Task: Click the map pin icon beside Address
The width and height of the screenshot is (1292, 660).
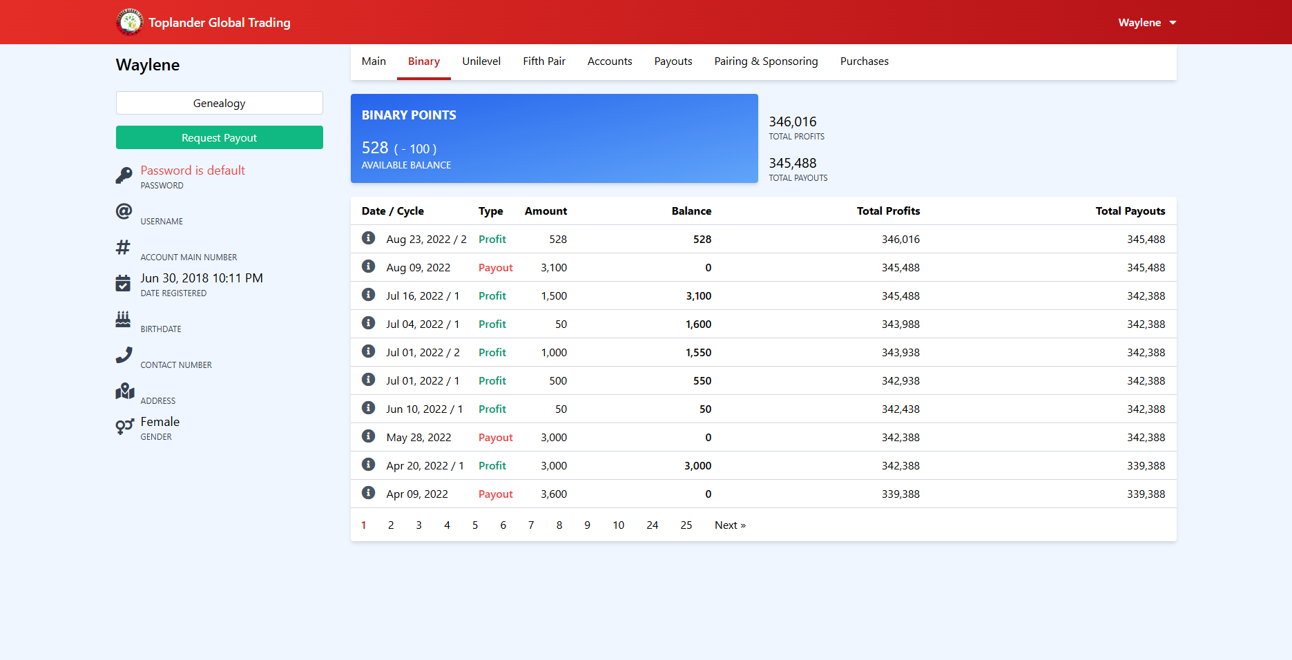Action: 124,391
